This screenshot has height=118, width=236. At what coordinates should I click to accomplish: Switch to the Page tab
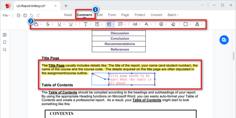tap(125, 15)
